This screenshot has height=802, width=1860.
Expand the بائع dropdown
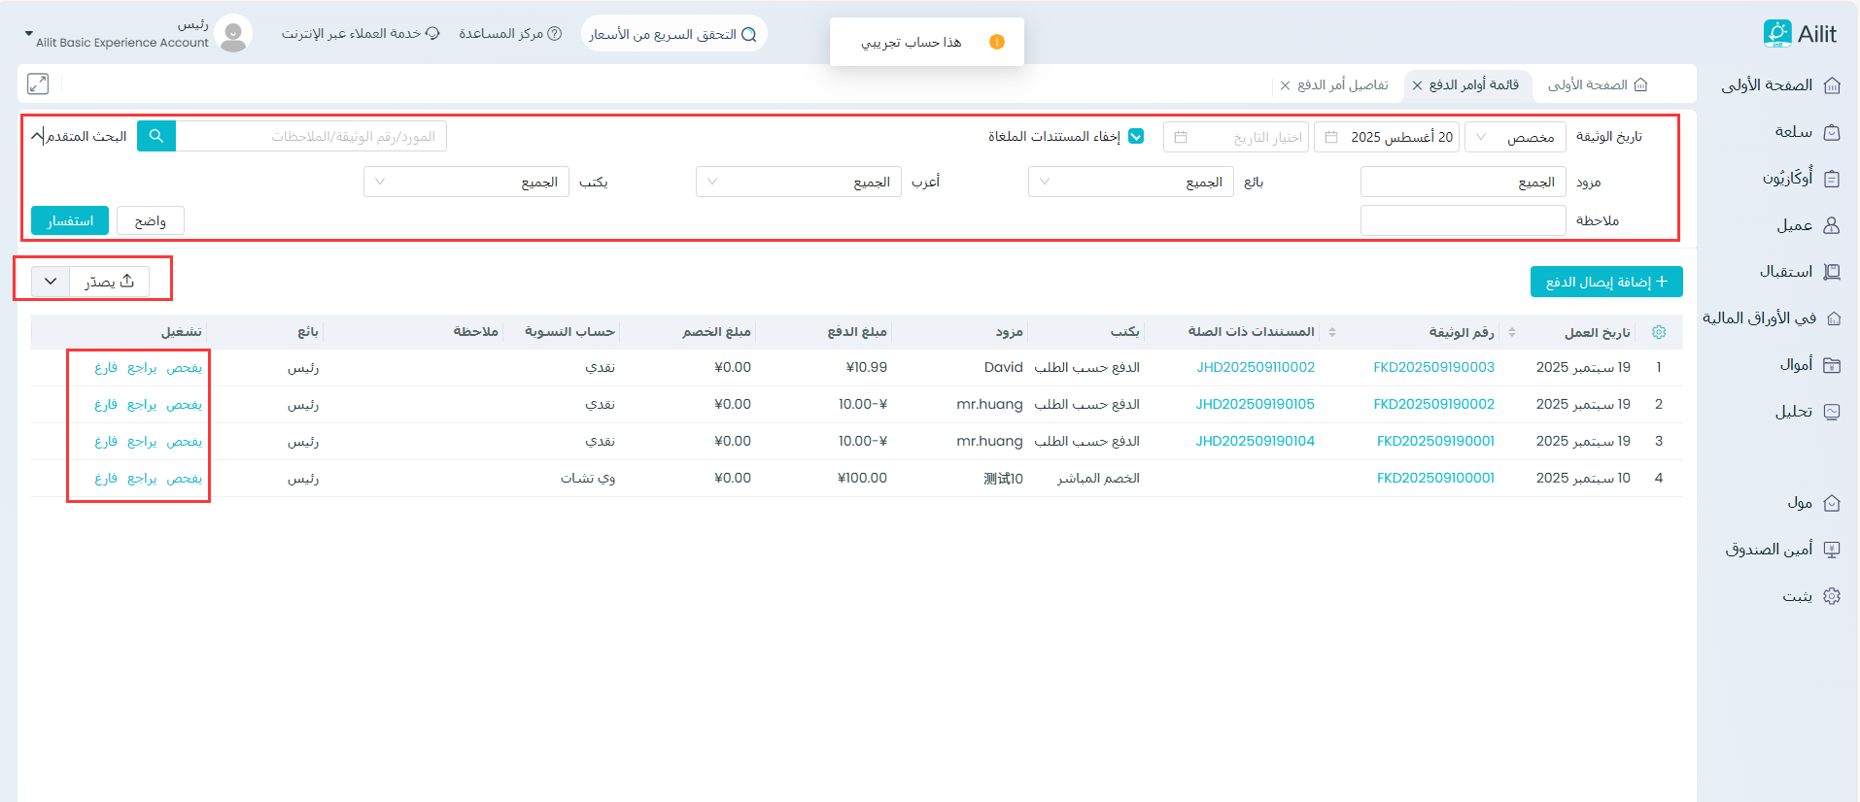[1130, 183]
